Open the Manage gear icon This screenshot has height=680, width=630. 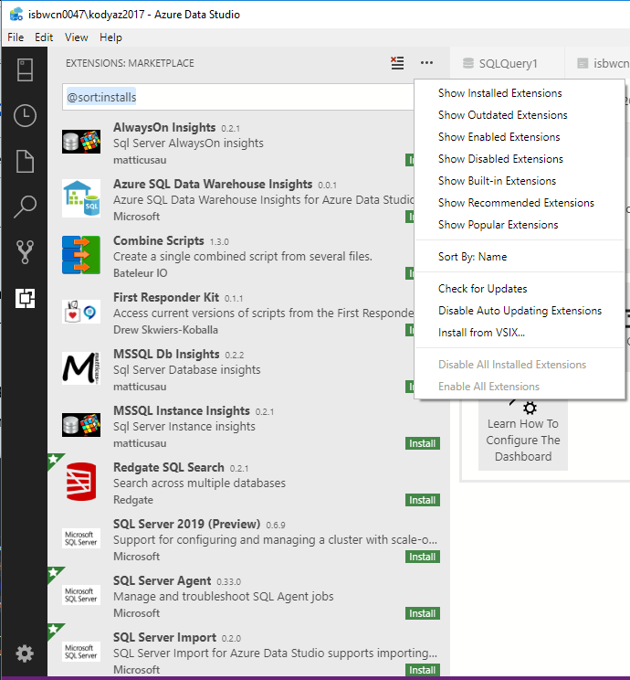pos(25,653)
